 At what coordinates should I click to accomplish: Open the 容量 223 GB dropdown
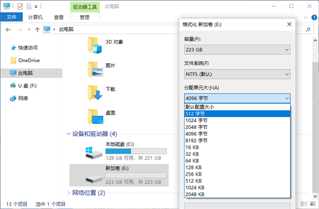coord(237,50)
